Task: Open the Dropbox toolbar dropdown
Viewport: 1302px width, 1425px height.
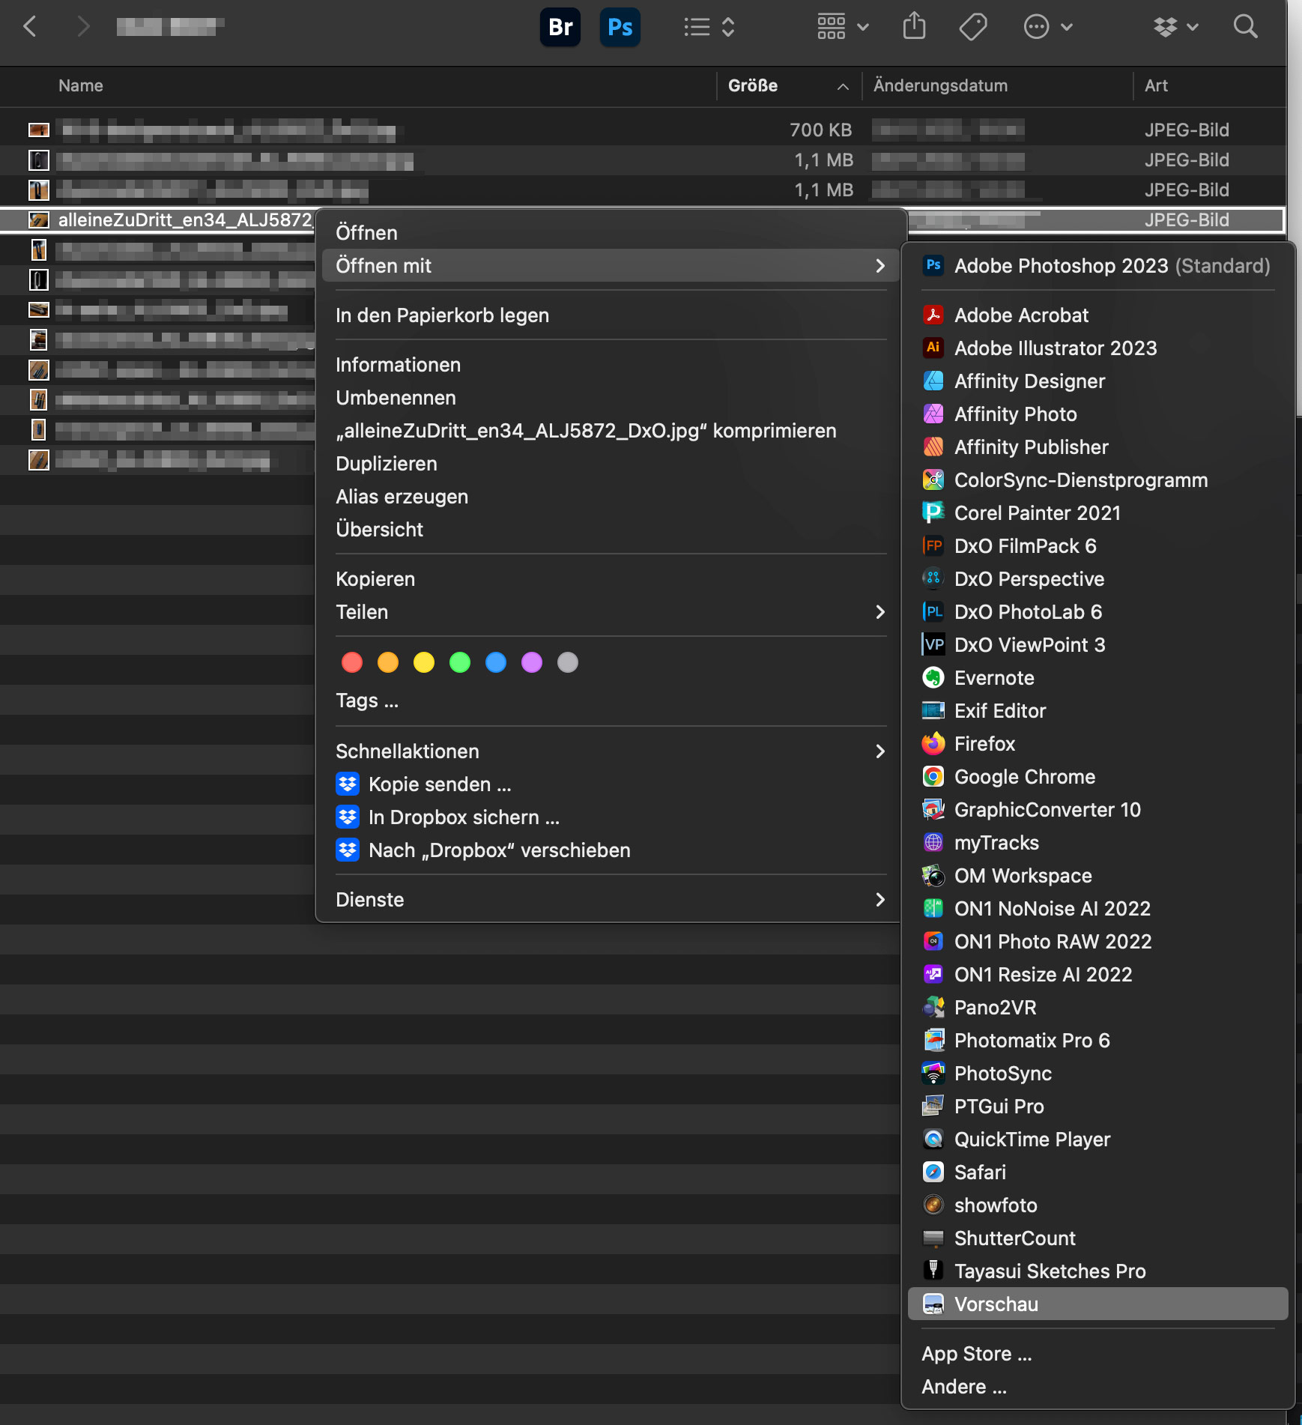Action: point(1176,28)
